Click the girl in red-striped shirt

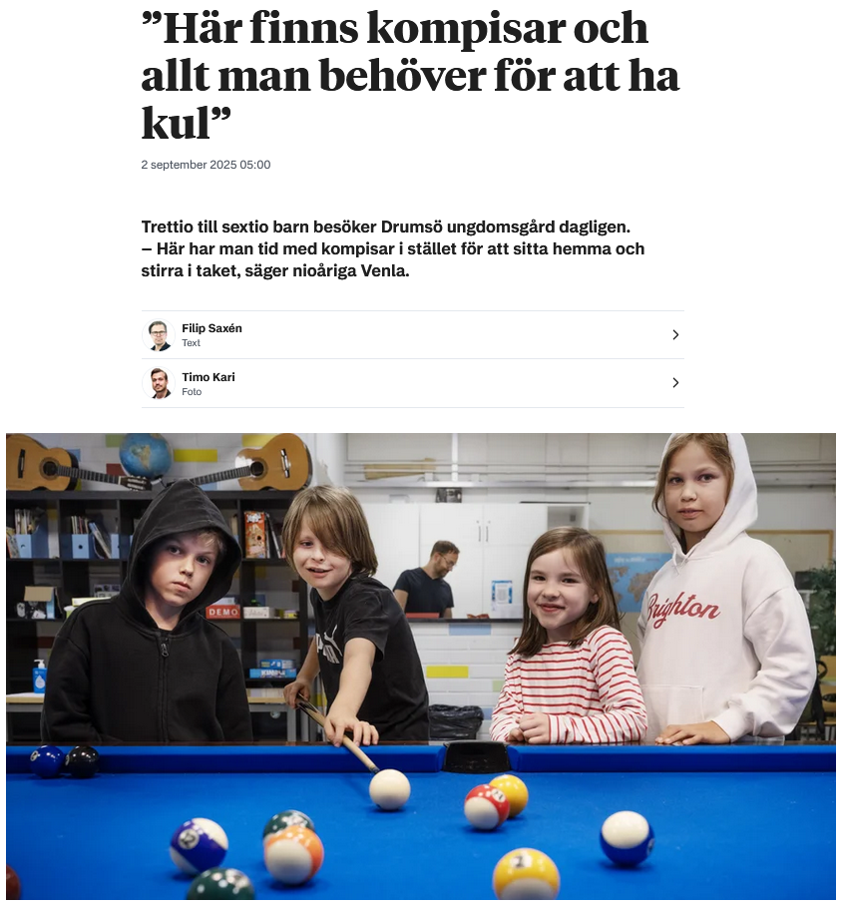[x=568, y=636]
